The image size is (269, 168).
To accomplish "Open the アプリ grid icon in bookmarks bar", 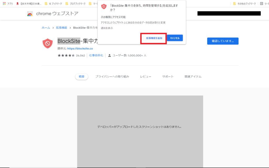I will point(4,3).
